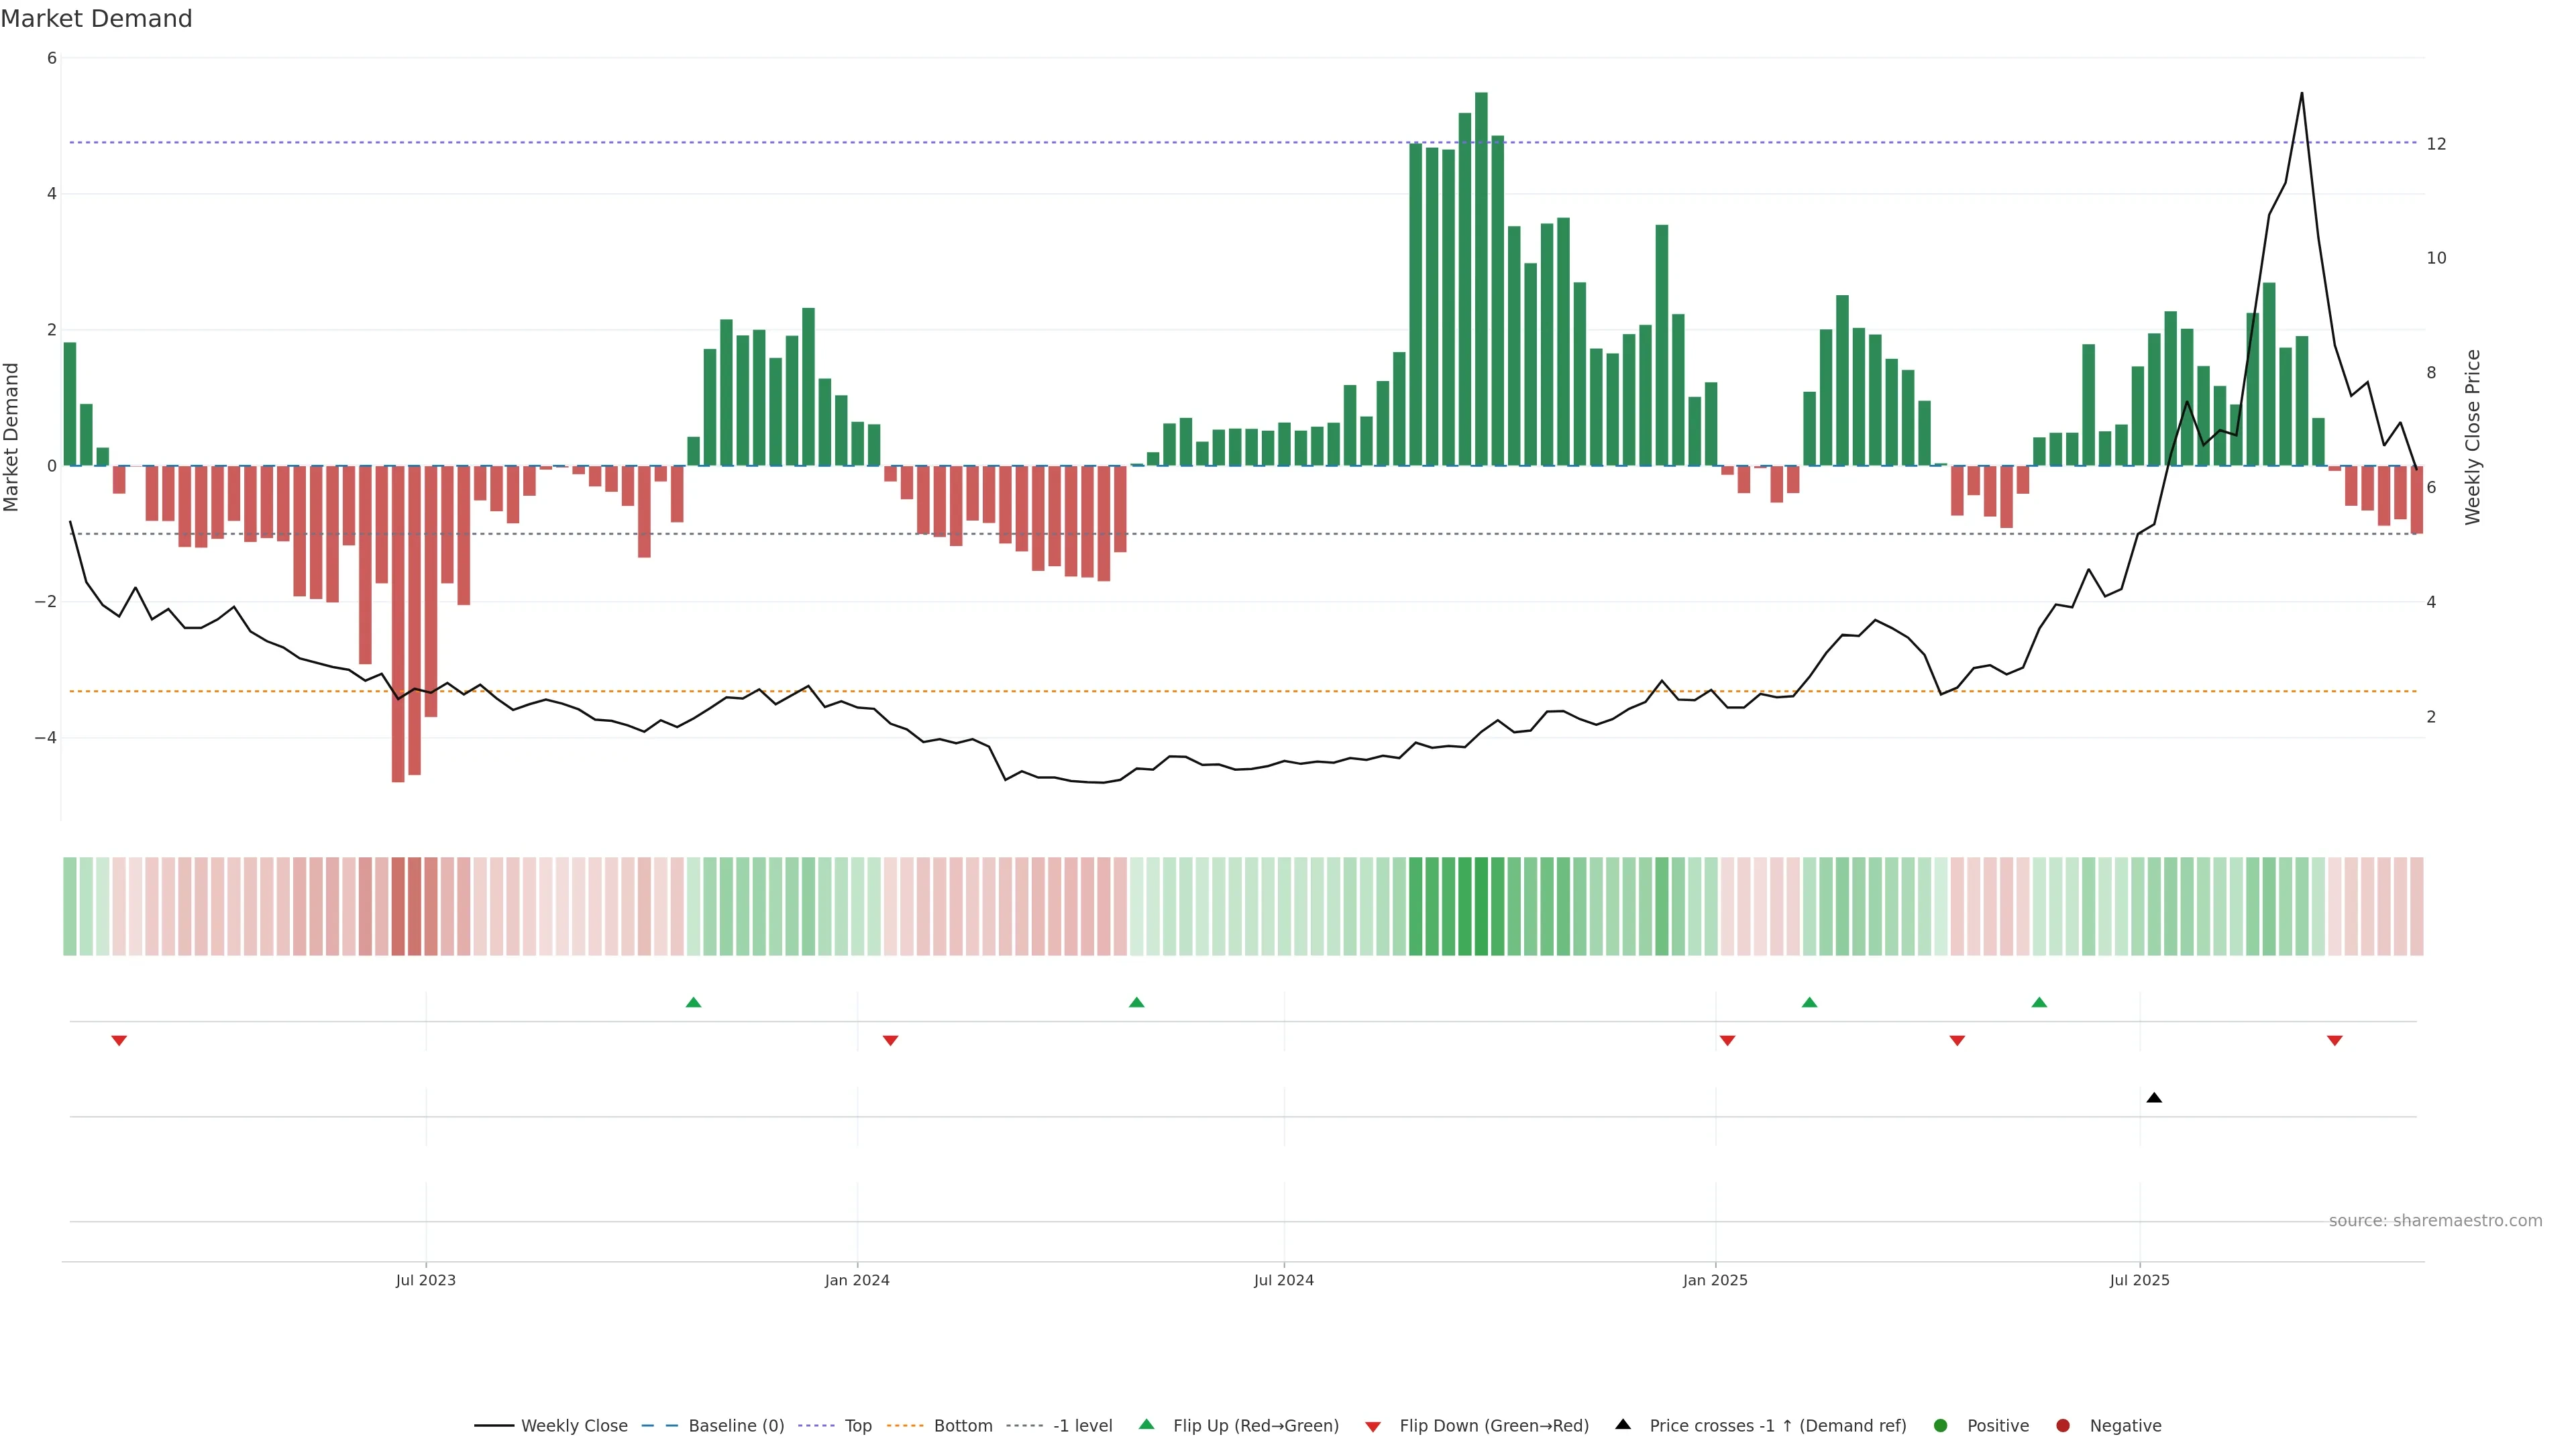Click the black Price crosses -1 legend triangle
This screenshot has width=2576, height=1449.
click(x=1623, y=1425)
